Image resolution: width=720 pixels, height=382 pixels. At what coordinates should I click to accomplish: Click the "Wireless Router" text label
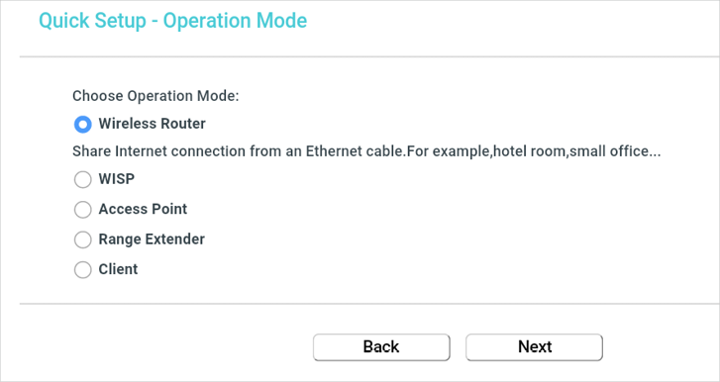[152, 124]
